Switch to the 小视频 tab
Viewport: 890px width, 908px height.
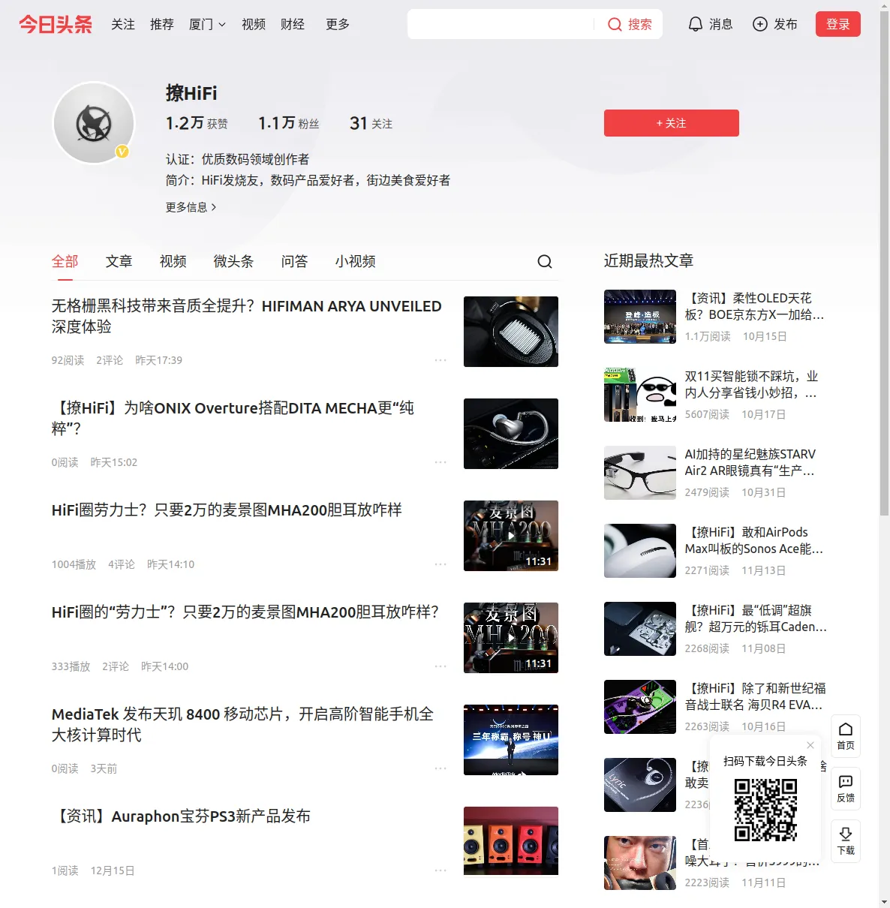click(x=356, y=261)
